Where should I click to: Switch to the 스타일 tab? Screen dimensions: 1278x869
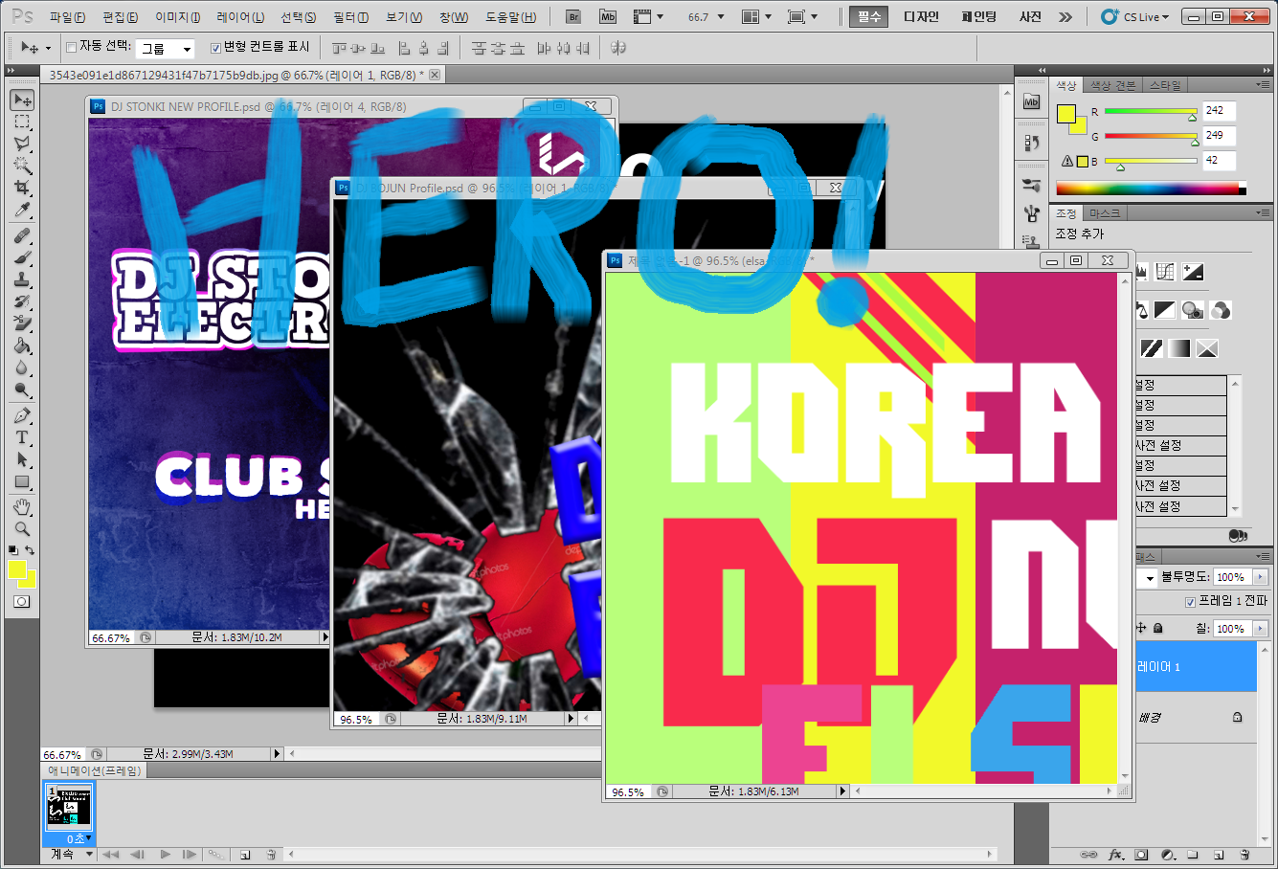tap(1165, 86)
